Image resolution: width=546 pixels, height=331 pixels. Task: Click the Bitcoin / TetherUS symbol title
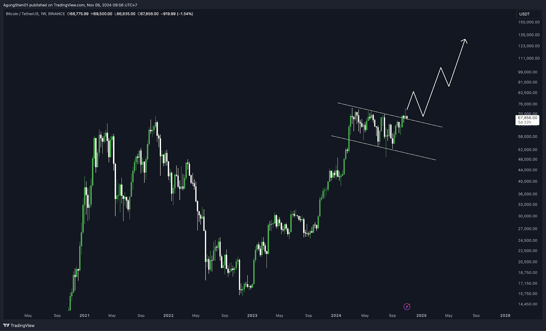coord(22,14)
